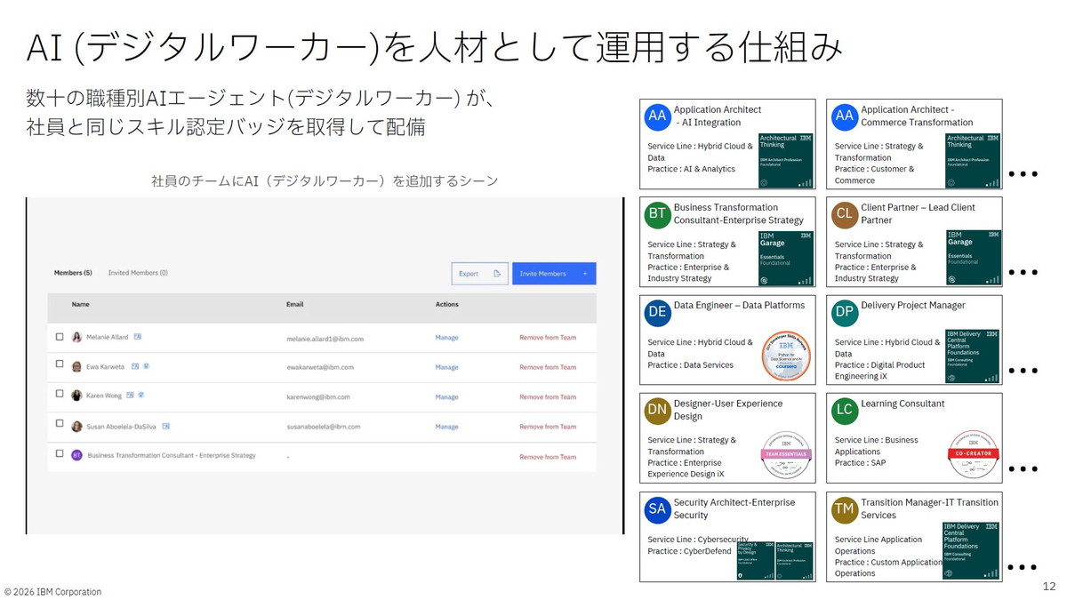This screenshot has width=1067, height=600.
Task: Switch to the Members (5) tab
Action: (x=73, y=273)
